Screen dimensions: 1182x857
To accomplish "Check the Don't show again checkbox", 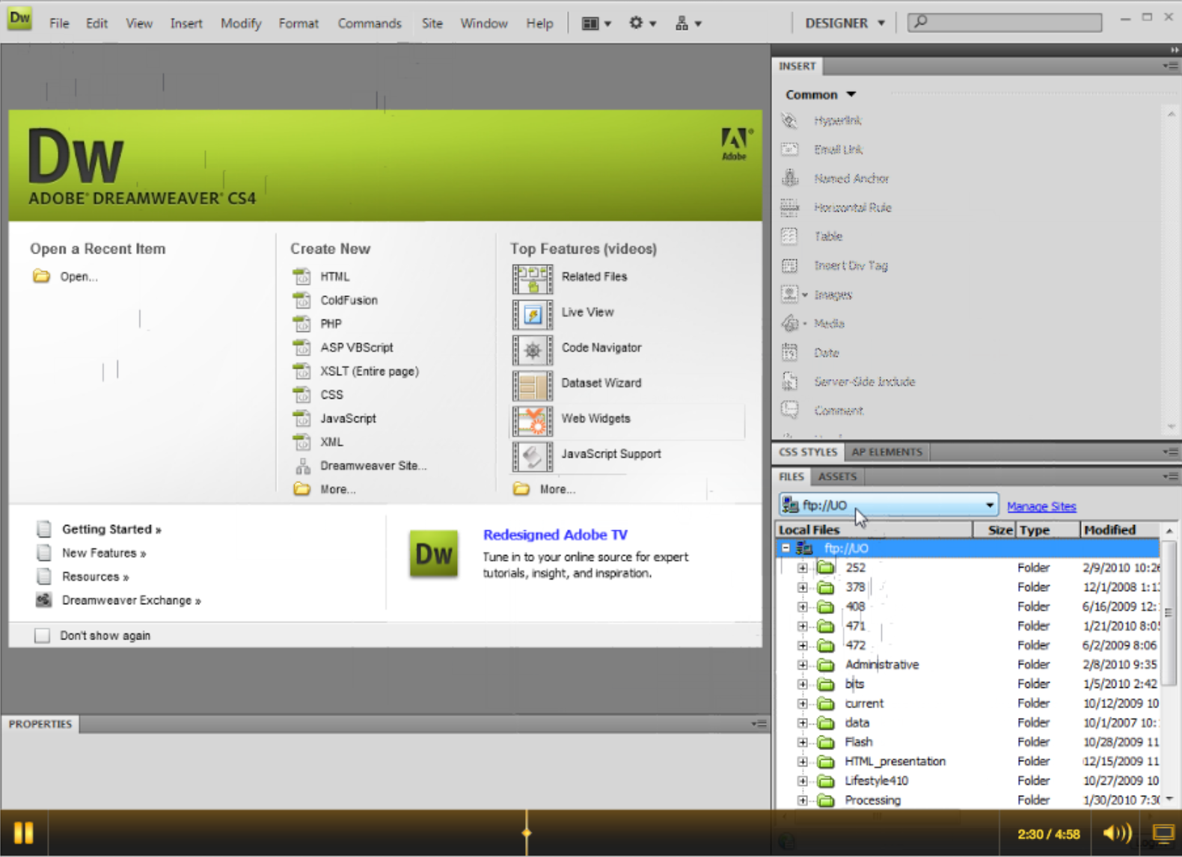I will click(x=42, y=636).
